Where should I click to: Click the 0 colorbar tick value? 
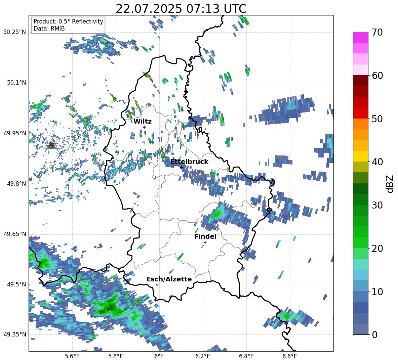[x=374, y=334]
